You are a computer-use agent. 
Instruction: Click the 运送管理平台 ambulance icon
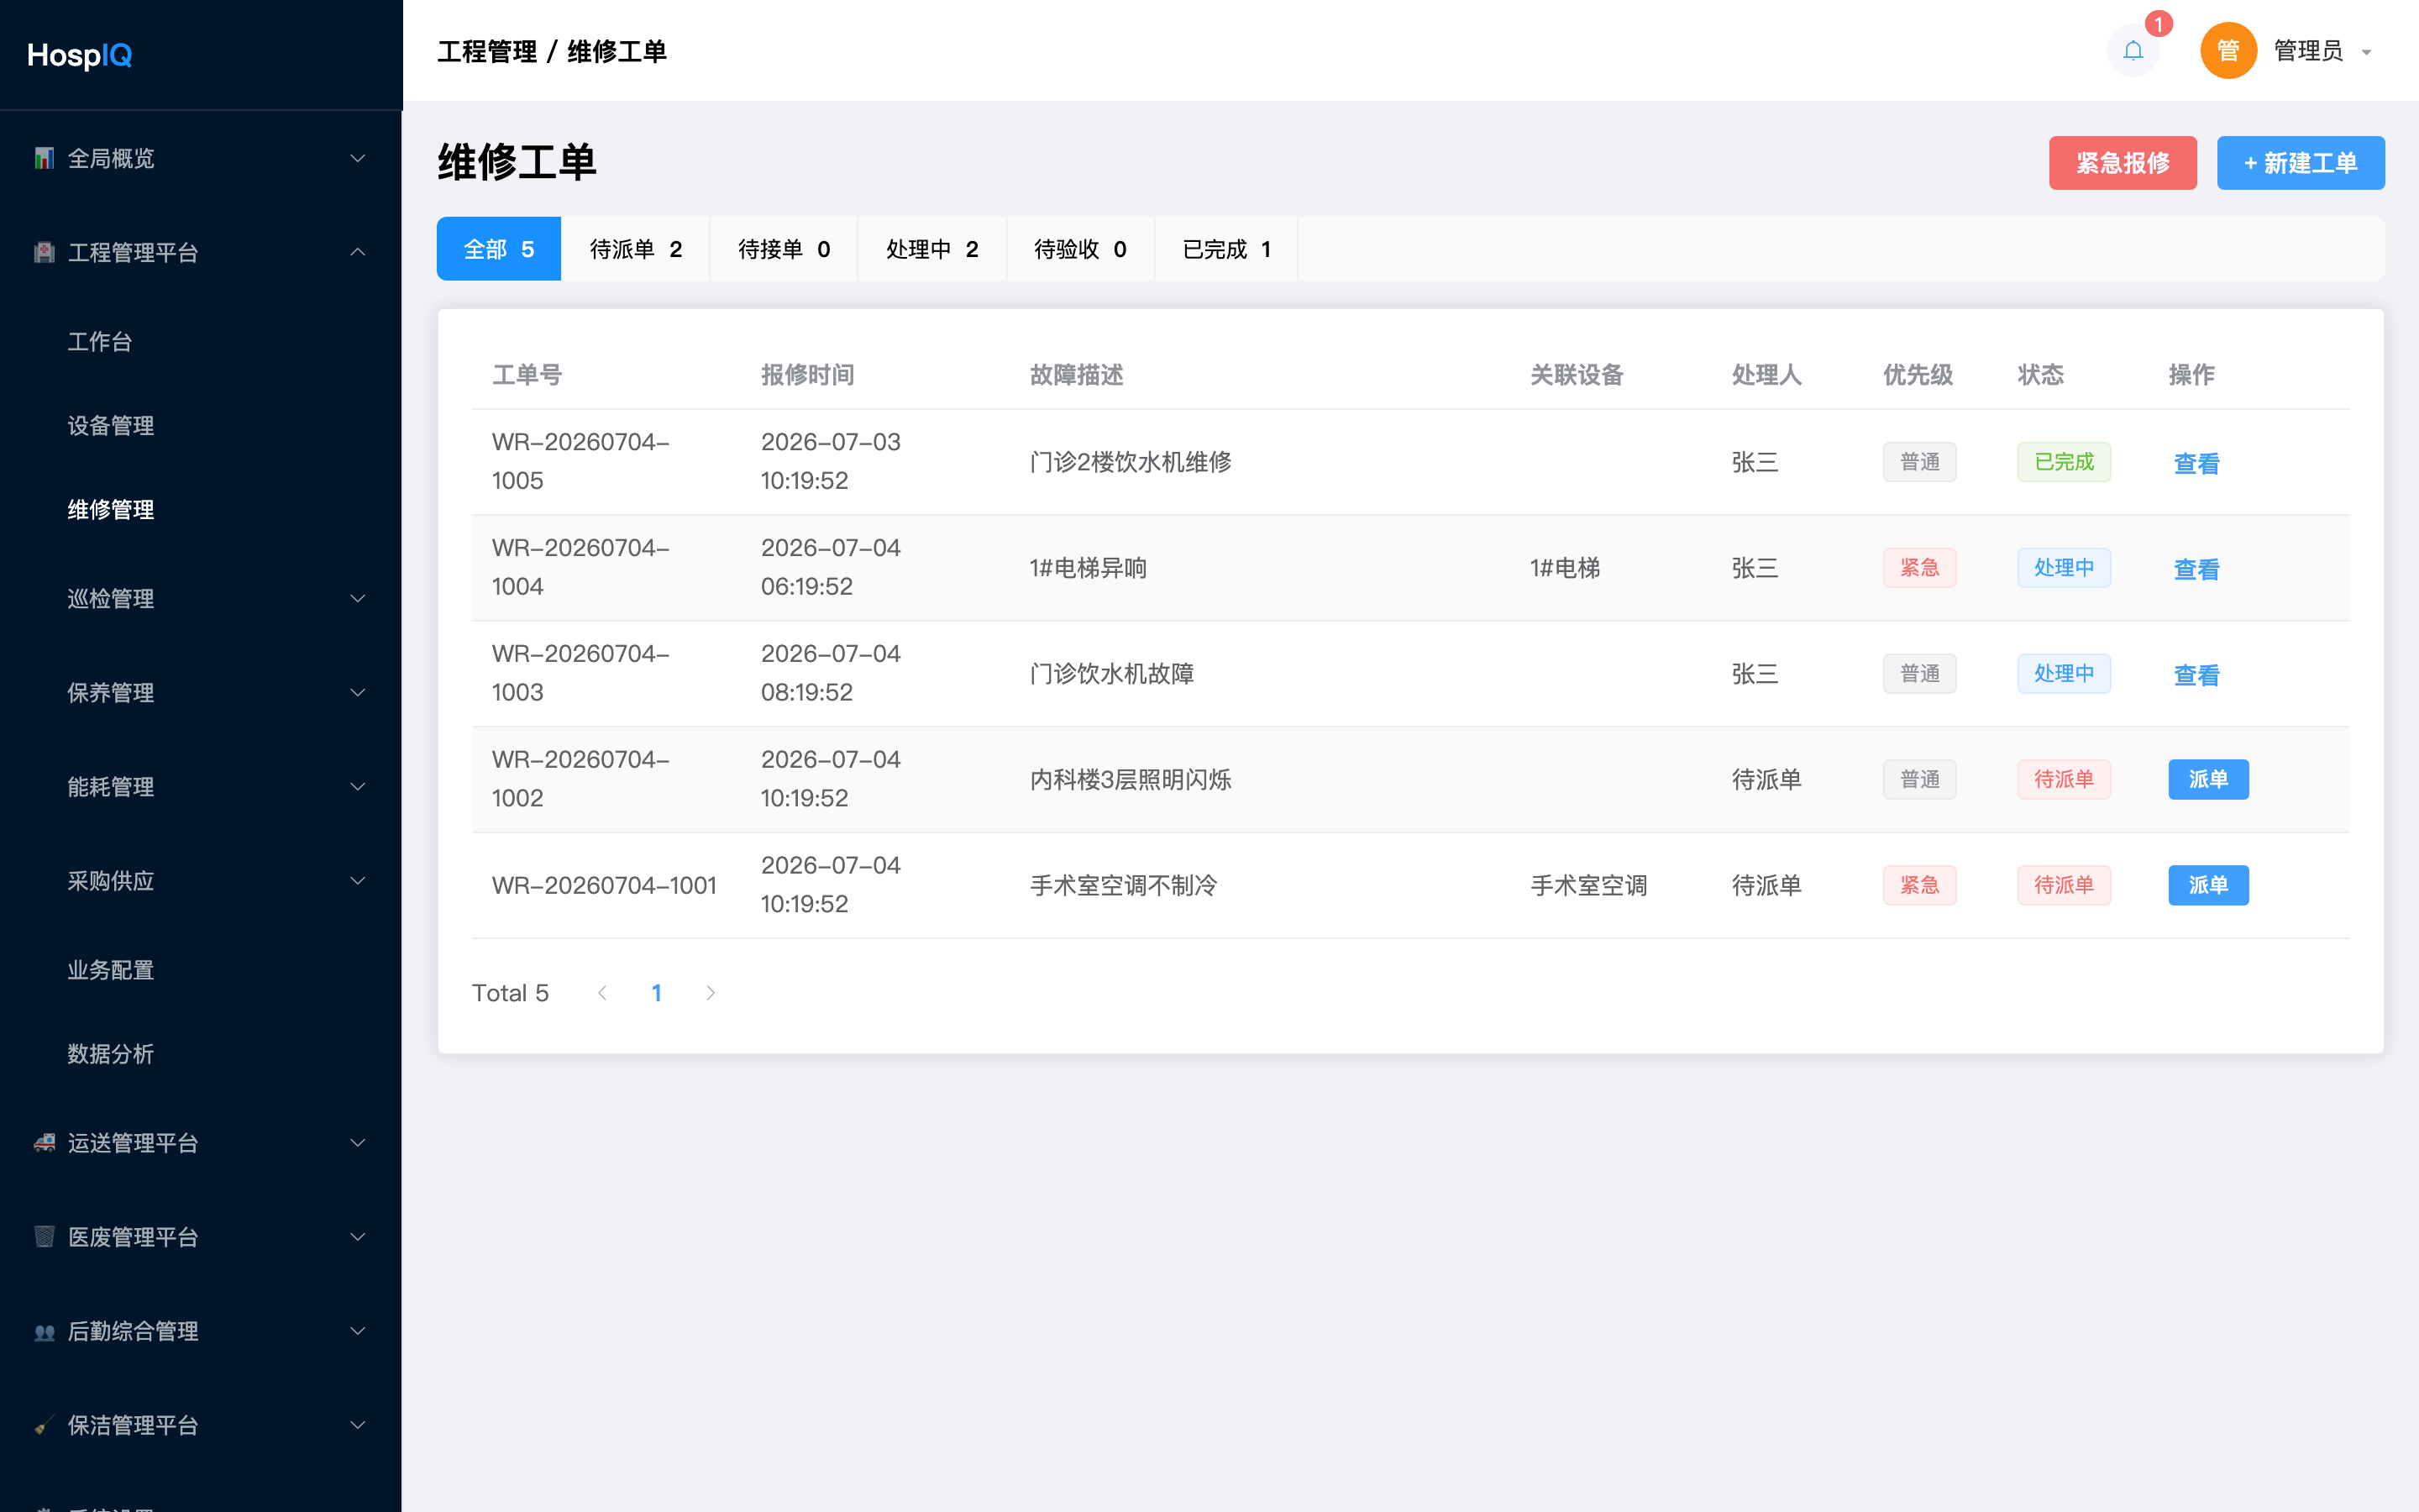44,1142
